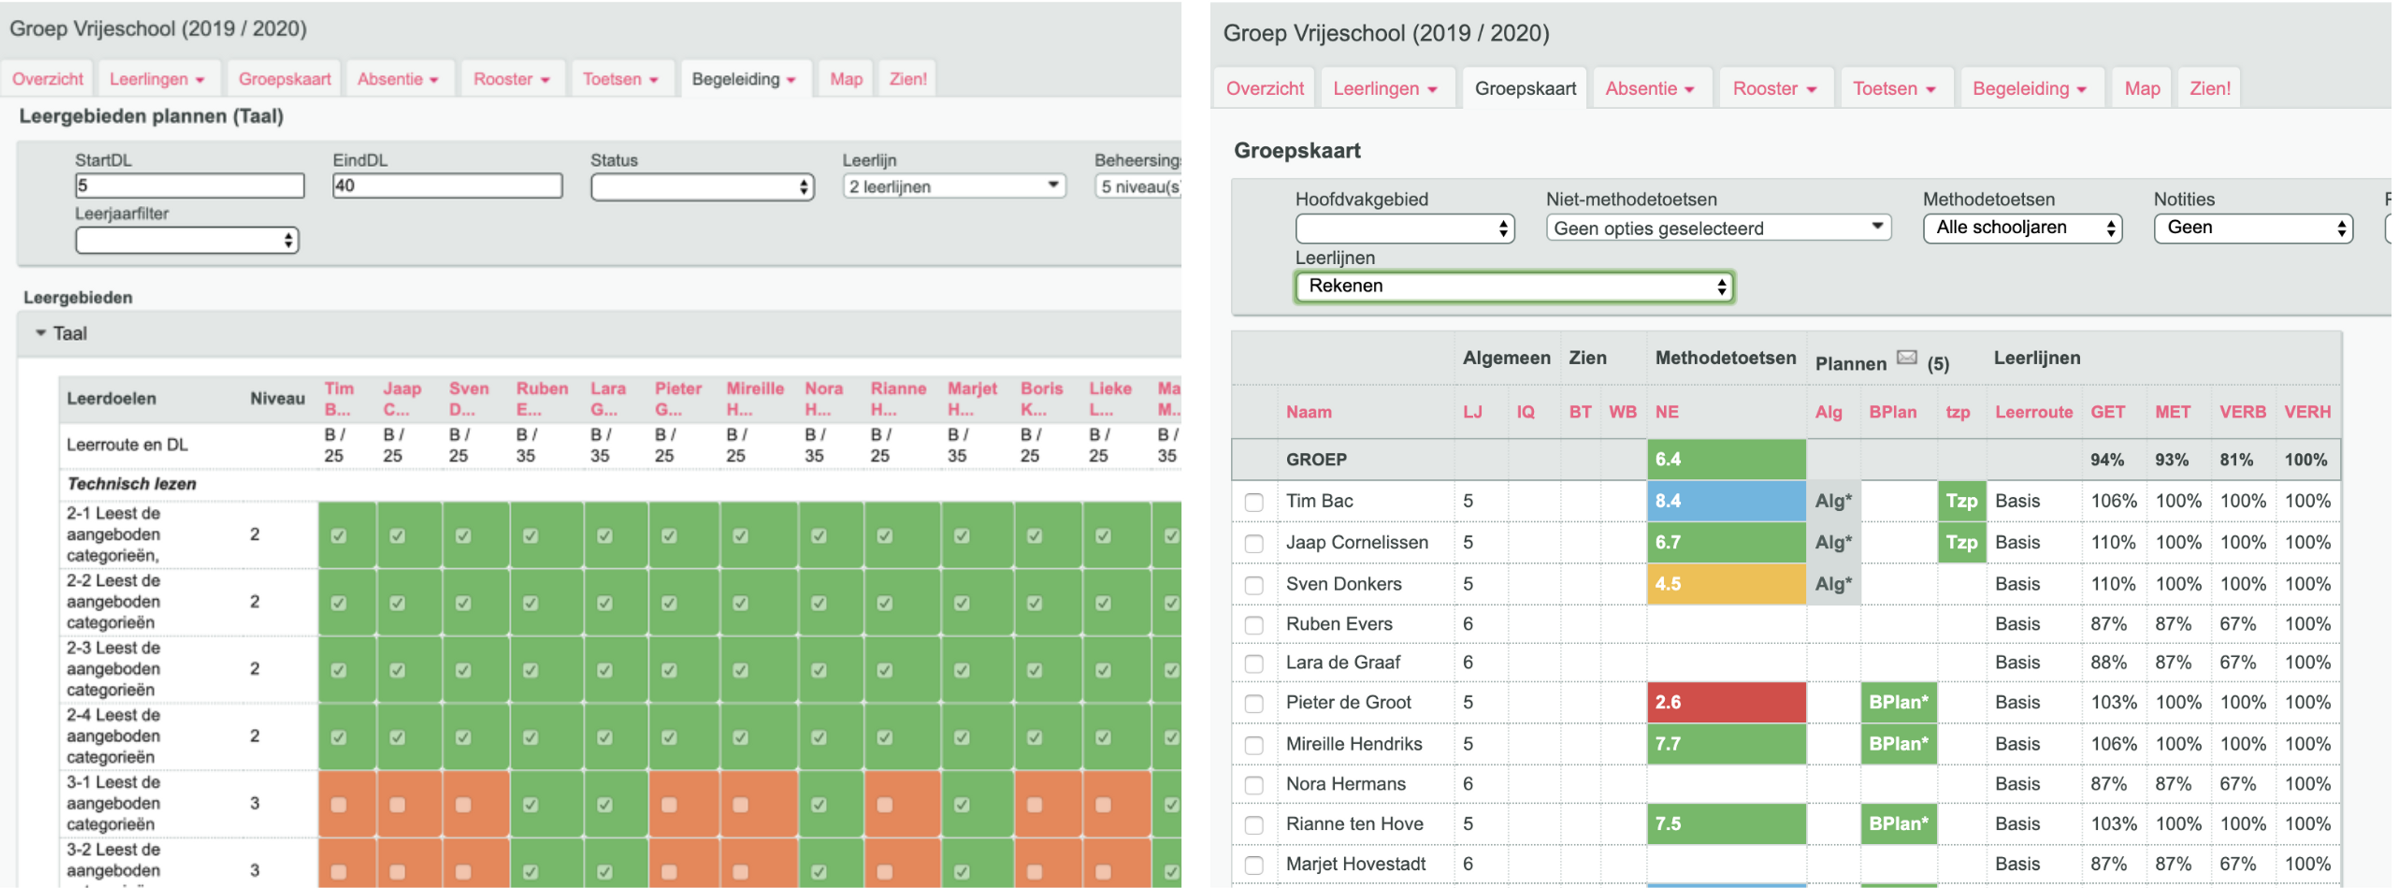Sort by the NE column header

pos(1666,412)
